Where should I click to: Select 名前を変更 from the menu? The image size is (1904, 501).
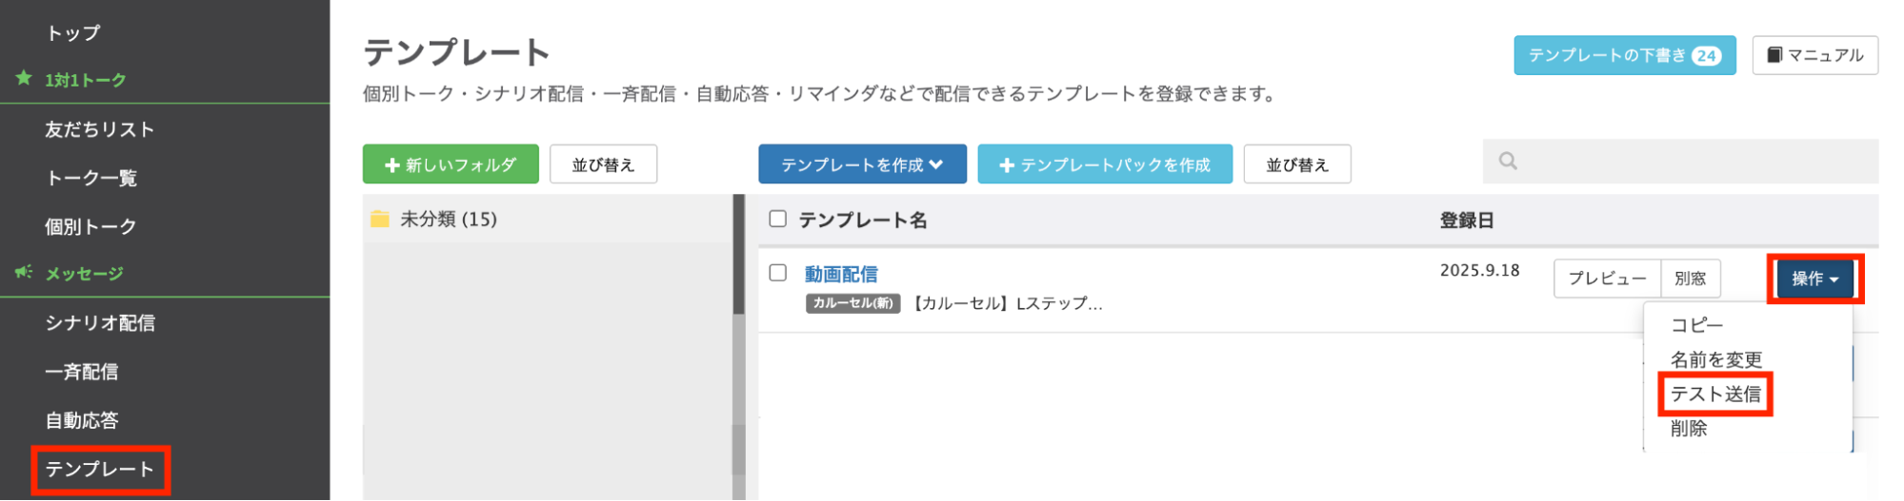pos(1715,359)
